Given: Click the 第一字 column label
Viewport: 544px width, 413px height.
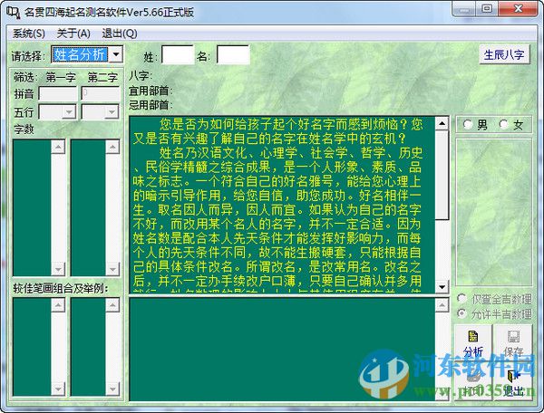Looking at the screenshot, I should tap(61, 77).
